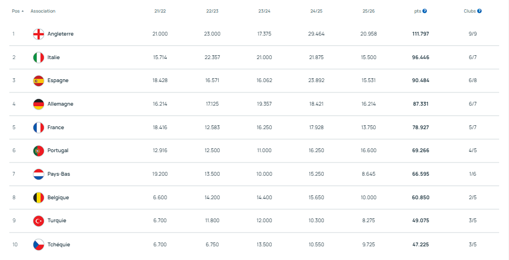509x260 pixels.
Task: Click the France flag icon
Action: 38,128
